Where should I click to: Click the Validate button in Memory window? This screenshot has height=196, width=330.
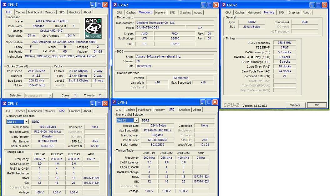295,105
